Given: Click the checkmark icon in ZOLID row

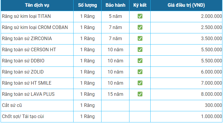Looking at the screenshot, I should pos(140,72).
